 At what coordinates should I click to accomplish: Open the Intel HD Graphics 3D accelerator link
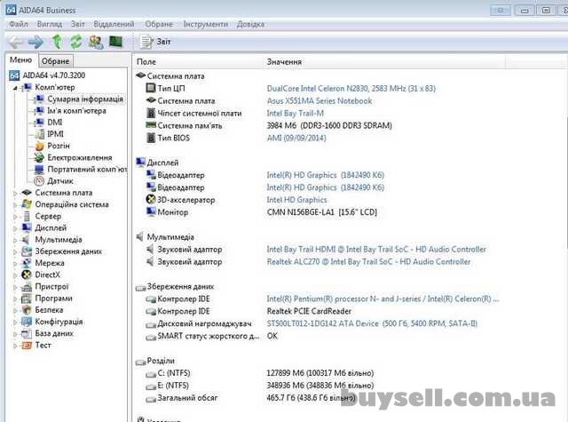pos(296,200)
